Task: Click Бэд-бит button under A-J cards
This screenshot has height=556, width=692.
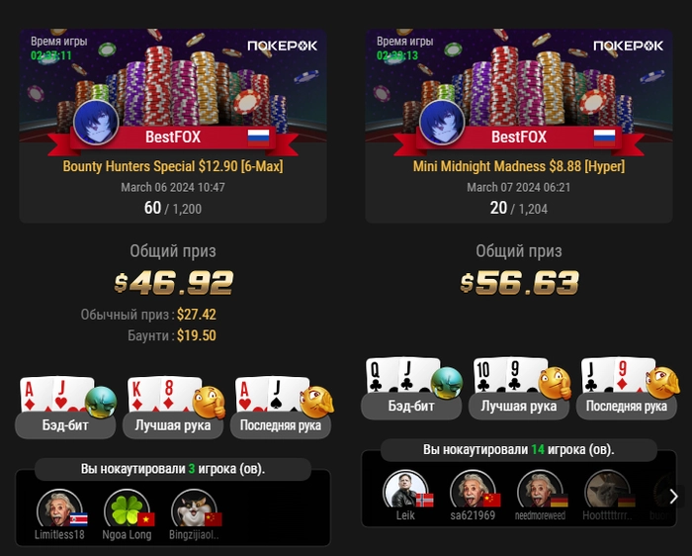Action: [65, 425]
